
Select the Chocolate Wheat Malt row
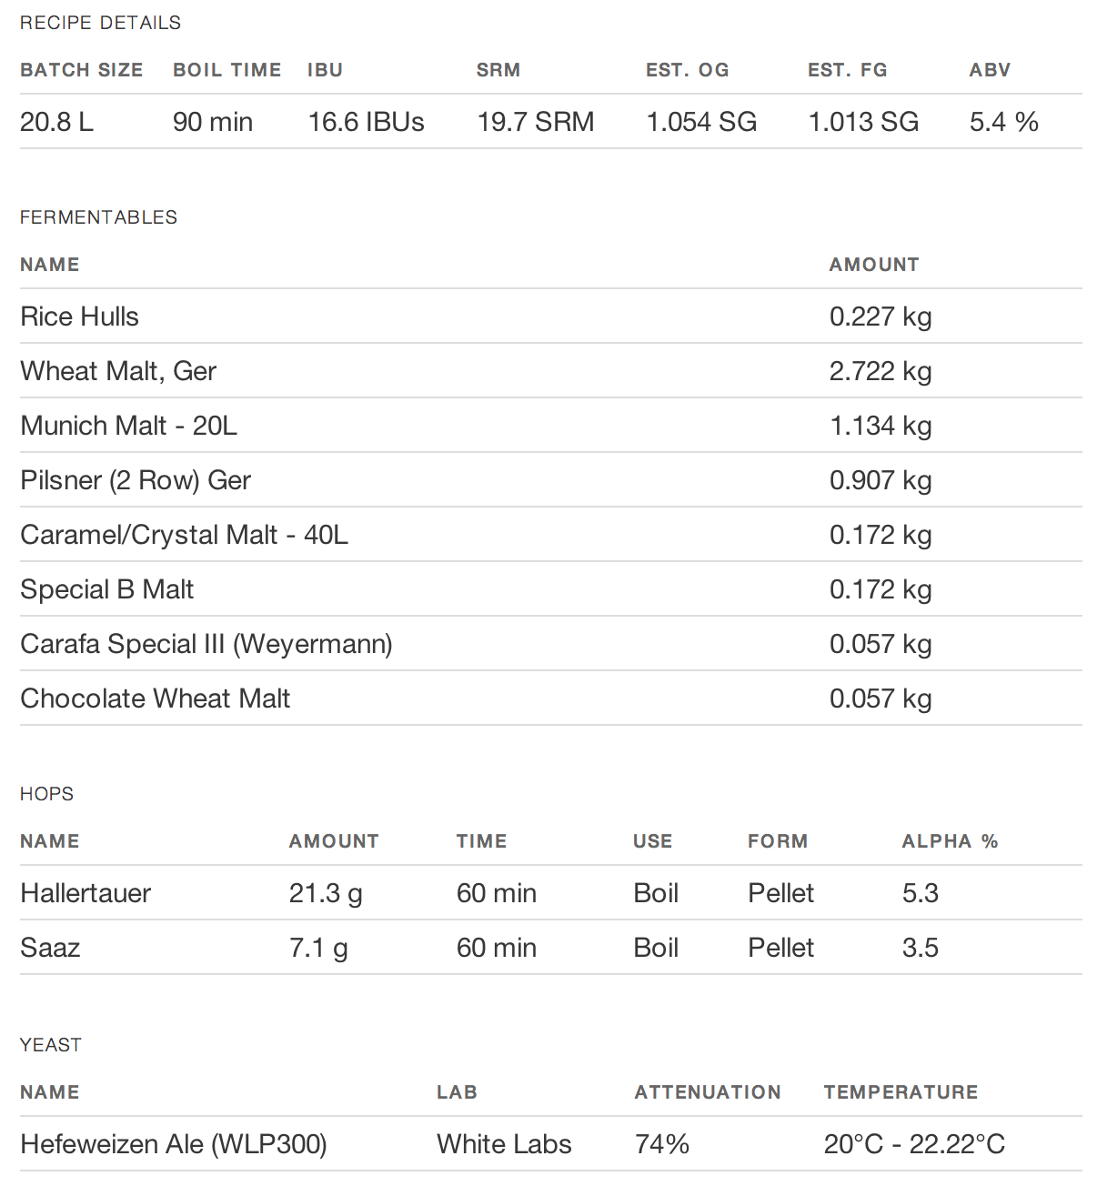155,699
